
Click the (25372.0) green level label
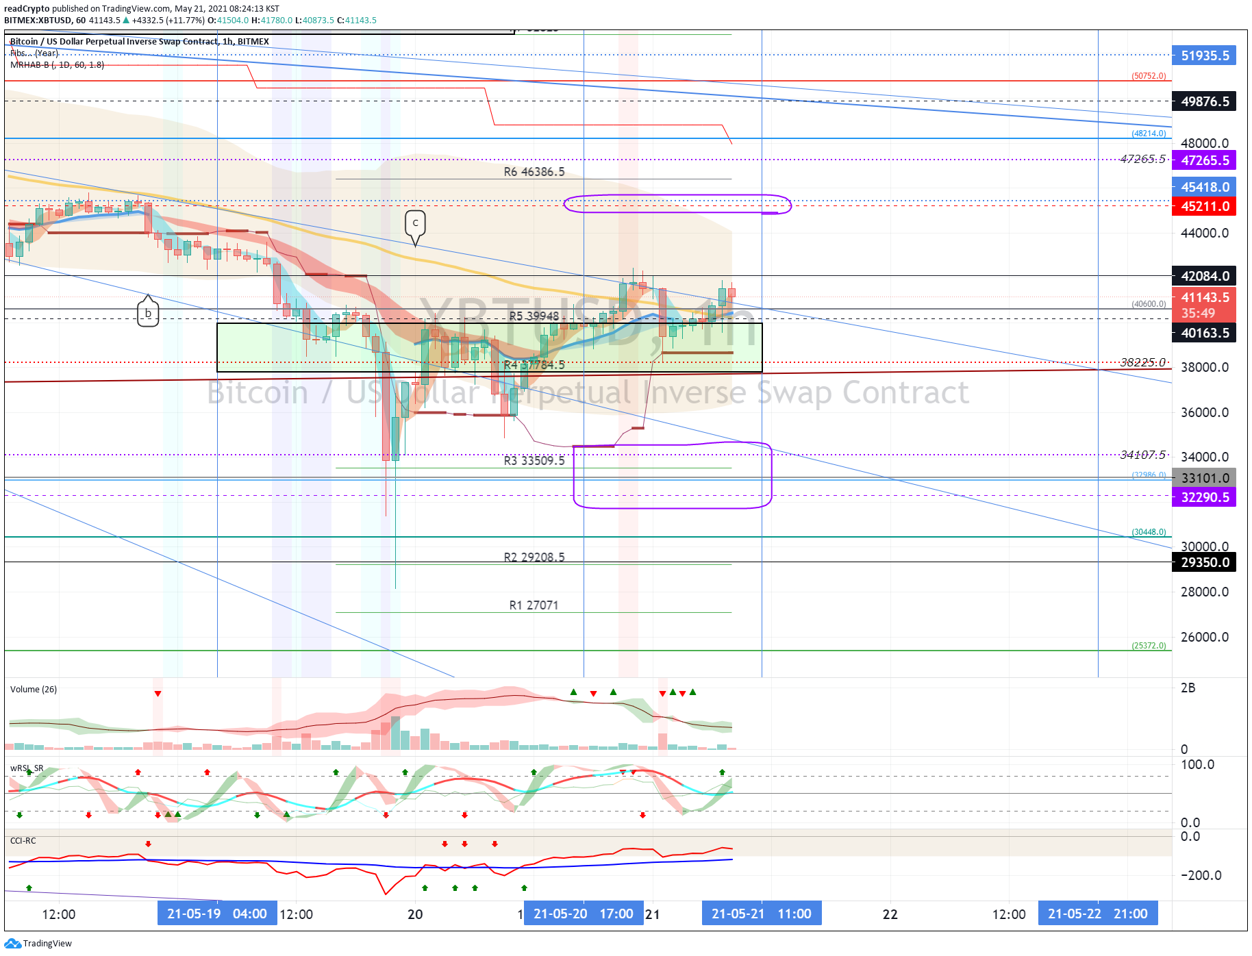pyautogui.click(x=1149, y=646)
